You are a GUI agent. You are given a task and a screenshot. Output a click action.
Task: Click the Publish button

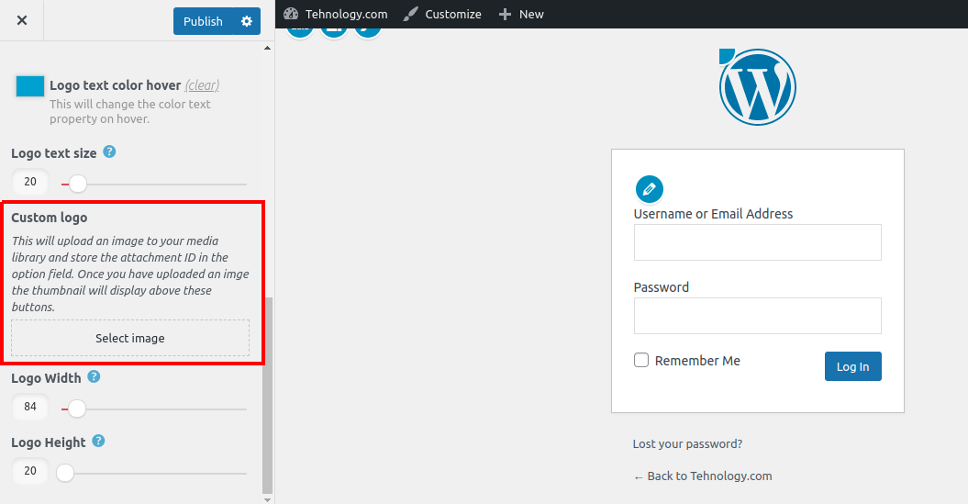coord(203,21)
